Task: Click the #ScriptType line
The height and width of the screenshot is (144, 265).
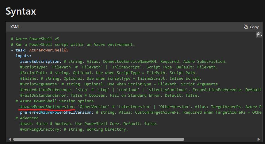Action: [x=119, y=67]
